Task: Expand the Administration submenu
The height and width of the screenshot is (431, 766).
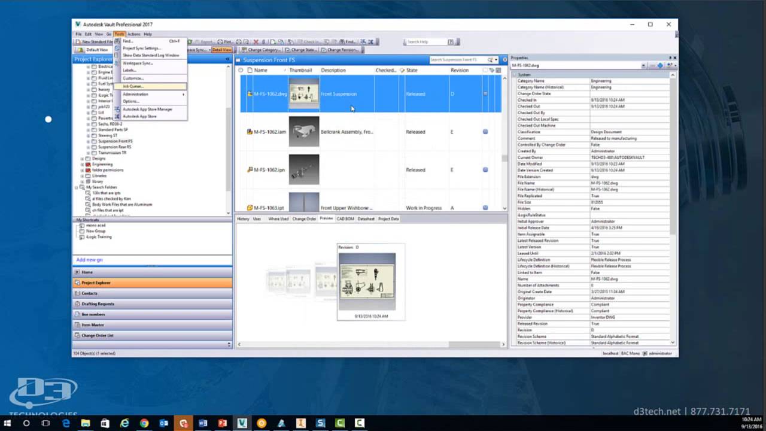Action: (150, 94)
